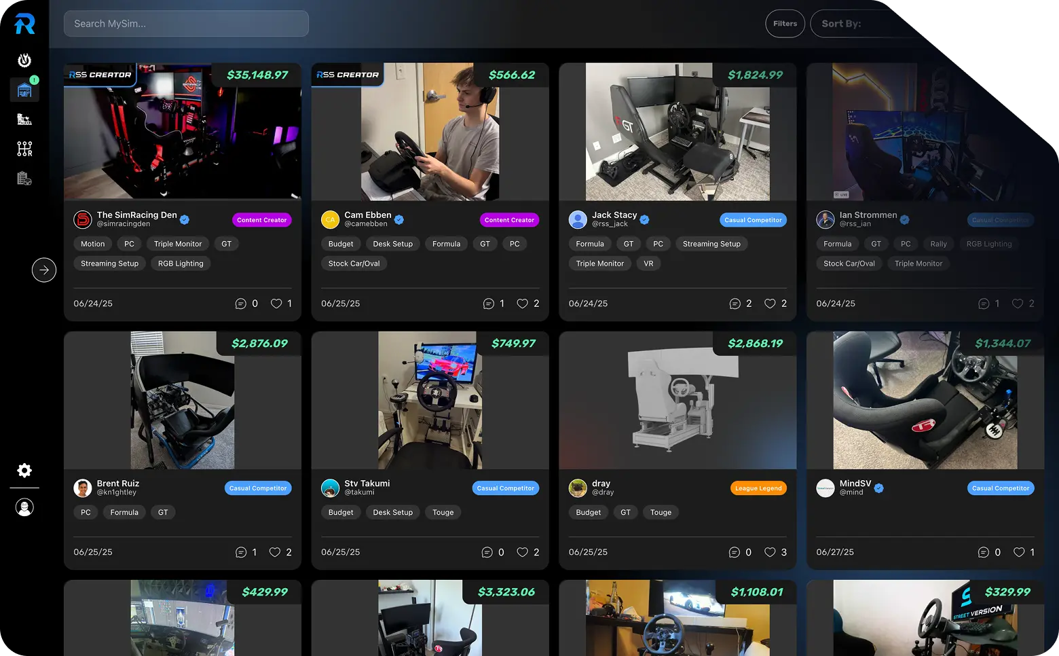Open The SimRacing Den profile name
Image resolution: width=1059 pixels, height=656 pixels.
[x=136, y=215]
